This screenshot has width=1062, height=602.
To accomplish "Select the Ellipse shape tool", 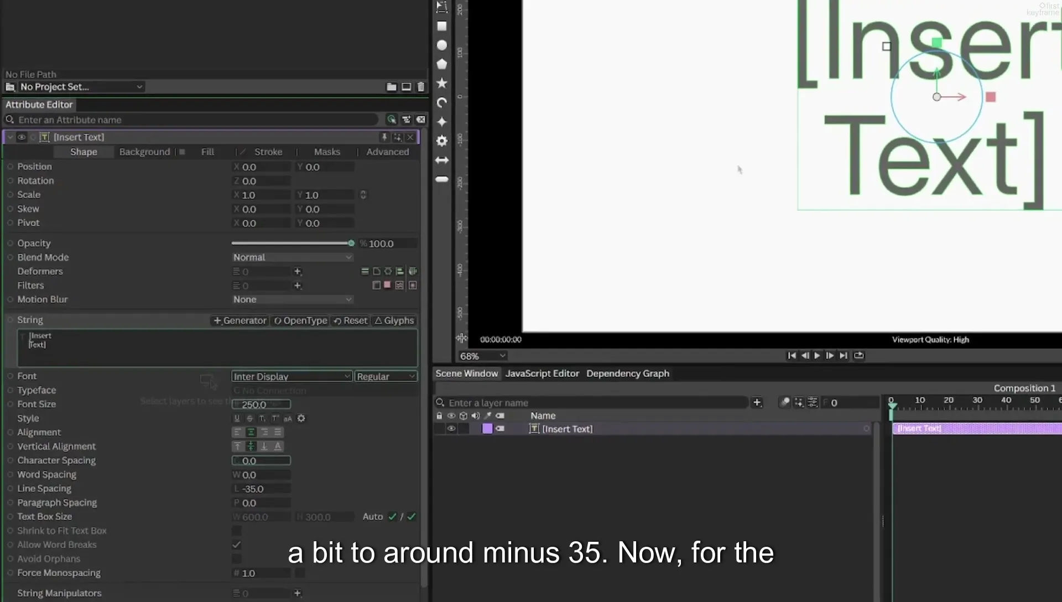I will (441, 45).
